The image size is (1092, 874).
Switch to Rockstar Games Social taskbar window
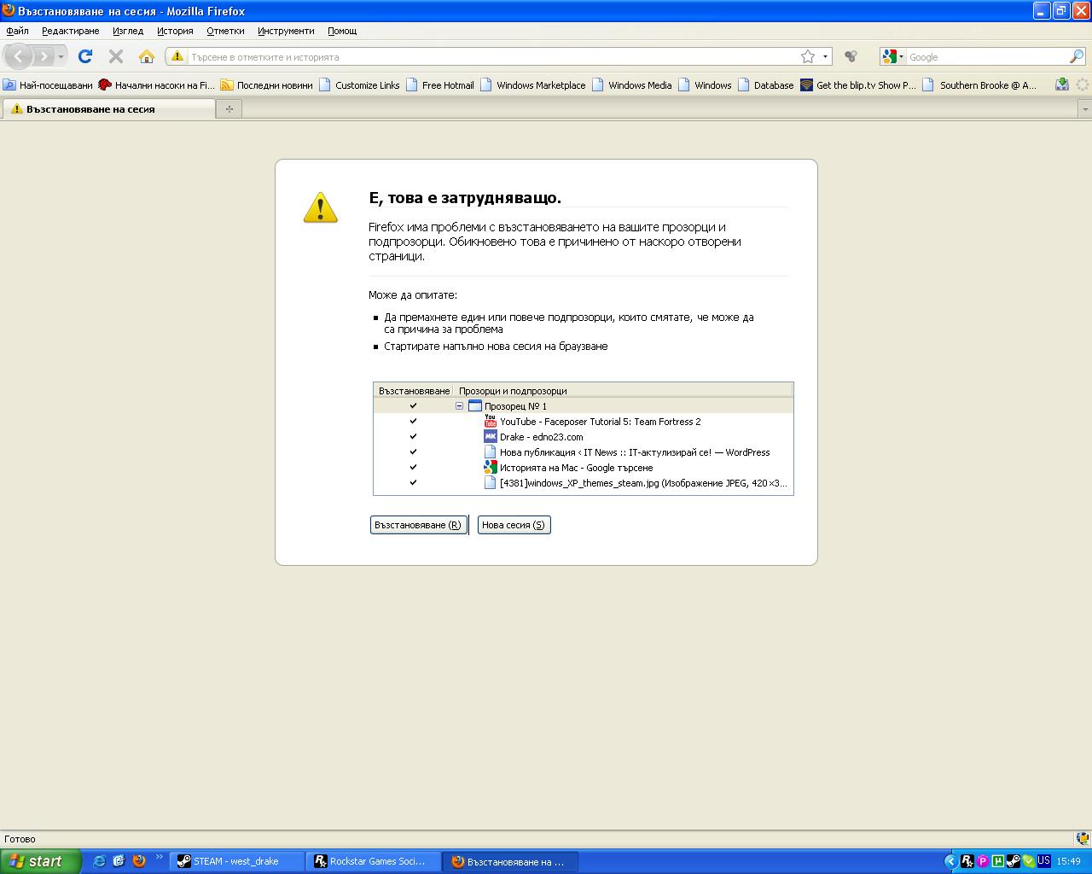374,861
